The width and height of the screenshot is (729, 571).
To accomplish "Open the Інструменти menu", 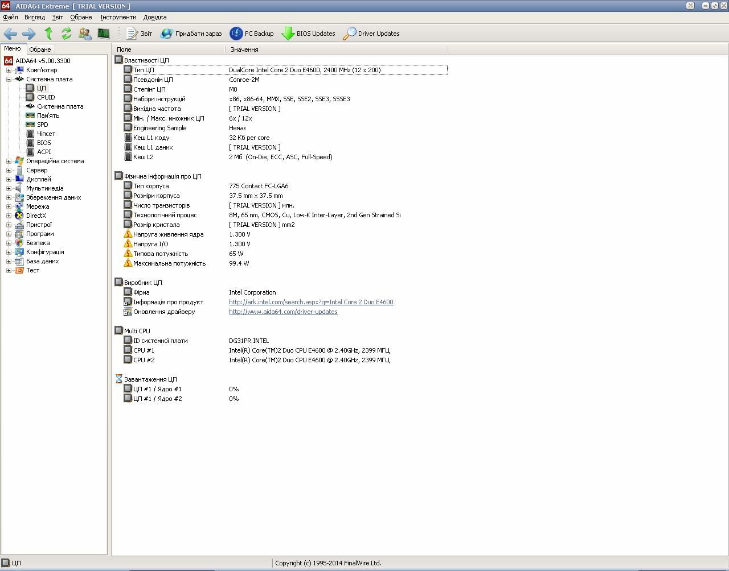I will pyautogui.click(x=118, y=17).
